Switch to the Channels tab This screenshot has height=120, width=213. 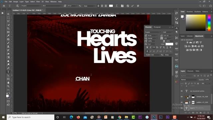[190, 71]
